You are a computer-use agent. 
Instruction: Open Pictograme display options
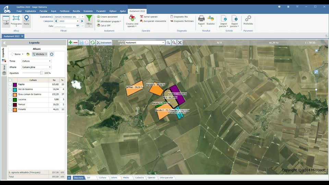coord(16,21)
